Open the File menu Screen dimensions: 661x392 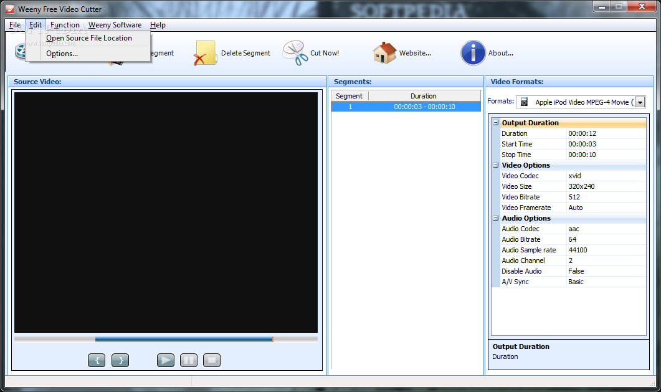[15, 25]
